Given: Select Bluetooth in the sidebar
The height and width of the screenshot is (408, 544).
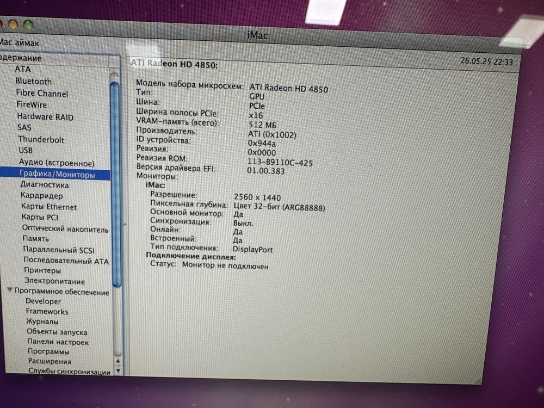Looking at the screenshot, I should click(x=33, y=81).
